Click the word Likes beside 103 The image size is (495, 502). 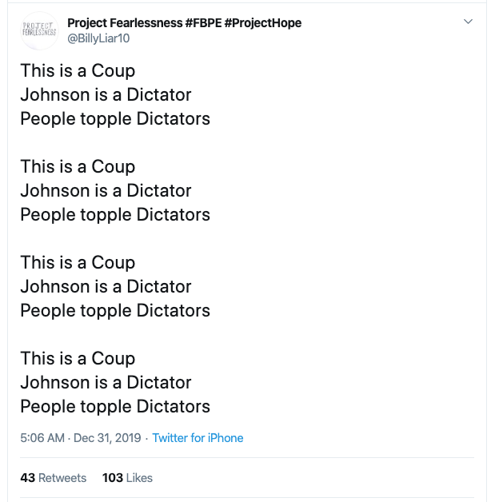coord(139,478)
